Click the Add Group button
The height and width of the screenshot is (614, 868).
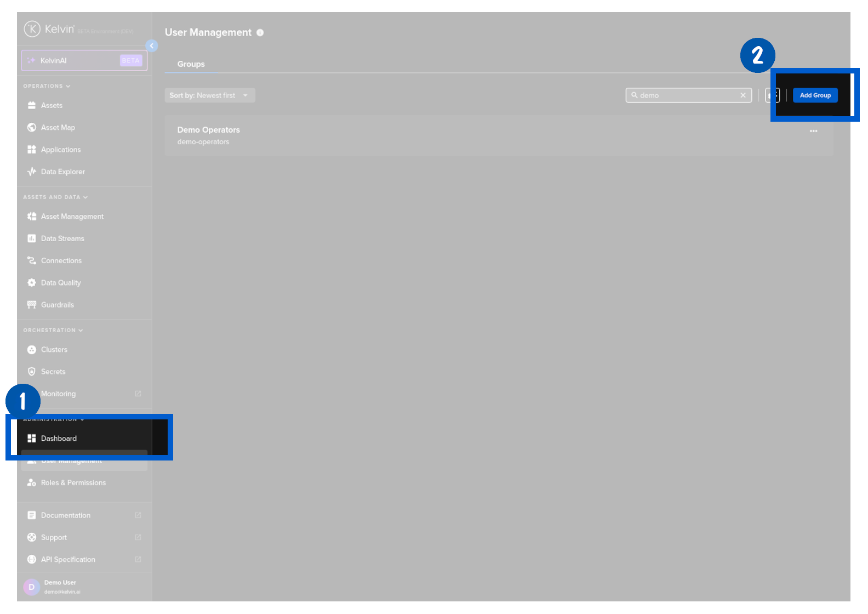815,95
